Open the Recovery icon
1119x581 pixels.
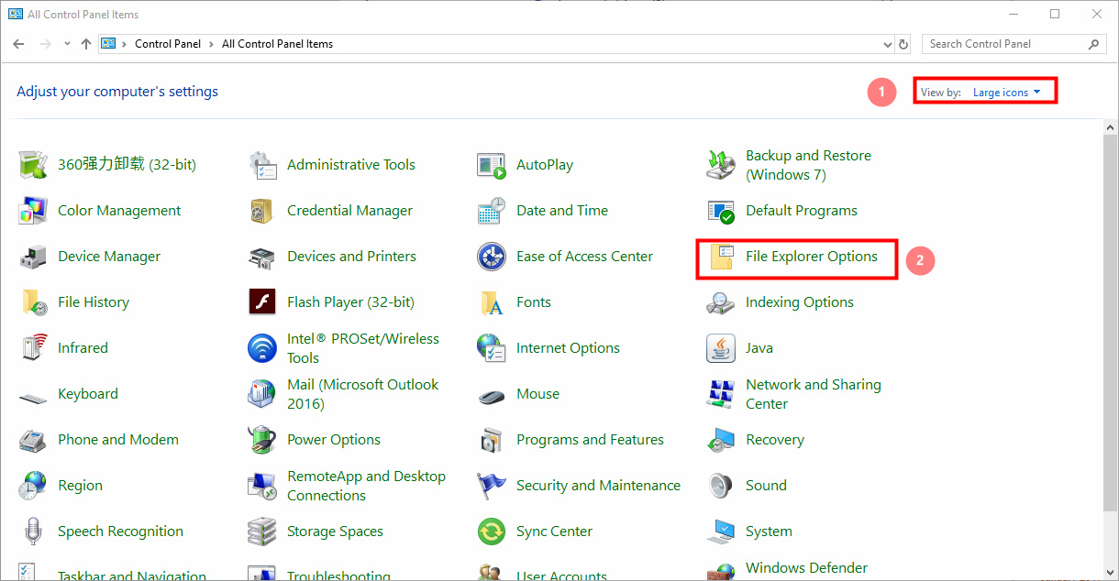[721, 440]
